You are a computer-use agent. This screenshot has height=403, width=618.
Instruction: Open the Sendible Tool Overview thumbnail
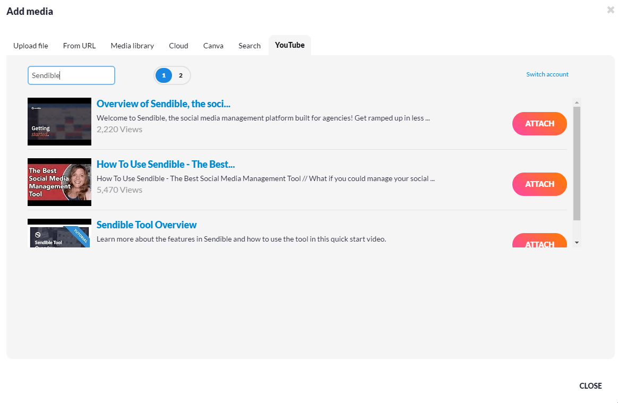[x=59, y=233]
